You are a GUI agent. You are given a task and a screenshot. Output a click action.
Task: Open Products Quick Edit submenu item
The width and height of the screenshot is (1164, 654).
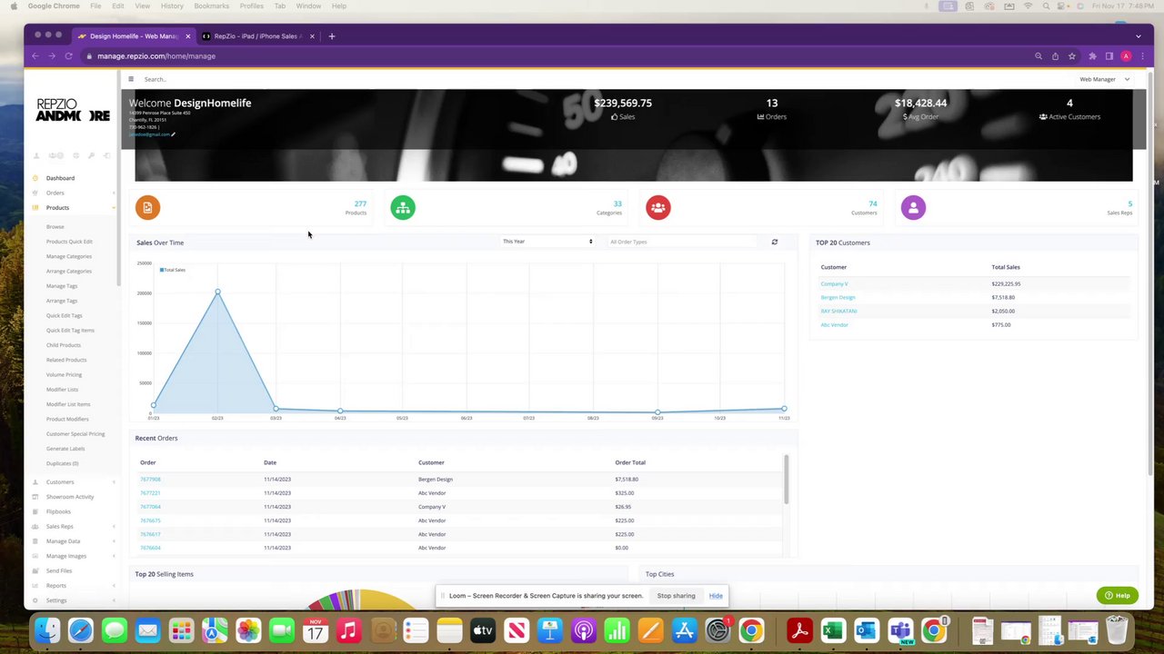click(x=69, y=242)
